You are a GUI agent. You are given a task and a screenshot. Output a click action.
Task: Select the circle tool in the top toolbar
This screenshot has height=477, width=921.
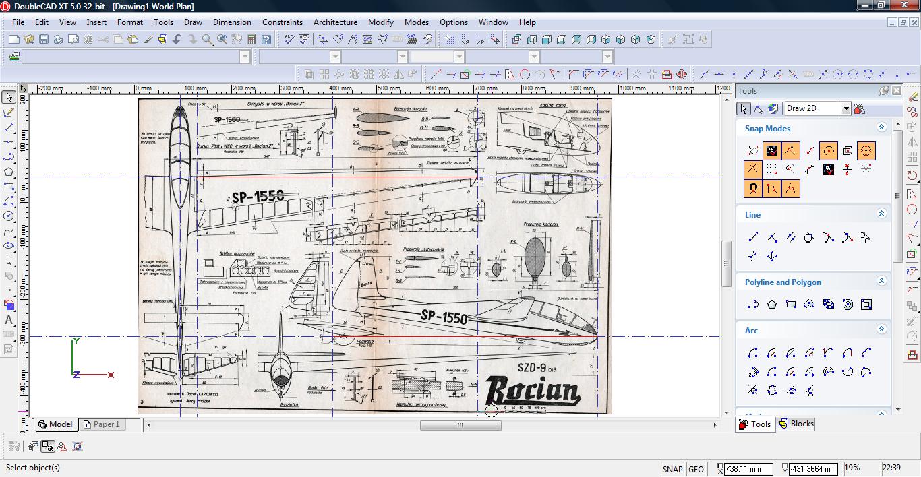[525, 75]
